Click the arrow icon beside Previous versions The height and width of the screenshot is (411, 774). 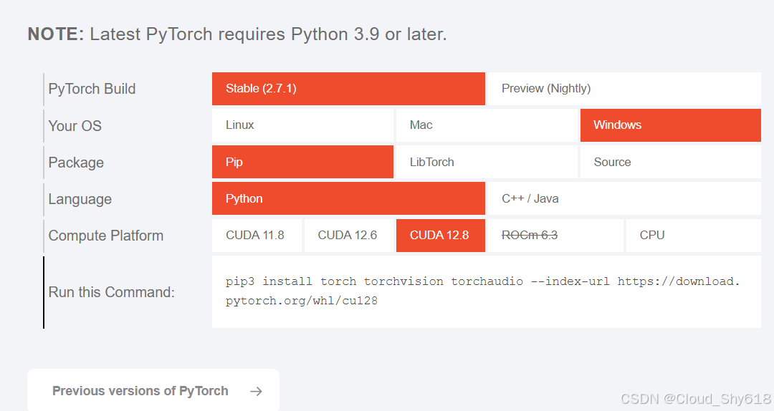[256, 391]
